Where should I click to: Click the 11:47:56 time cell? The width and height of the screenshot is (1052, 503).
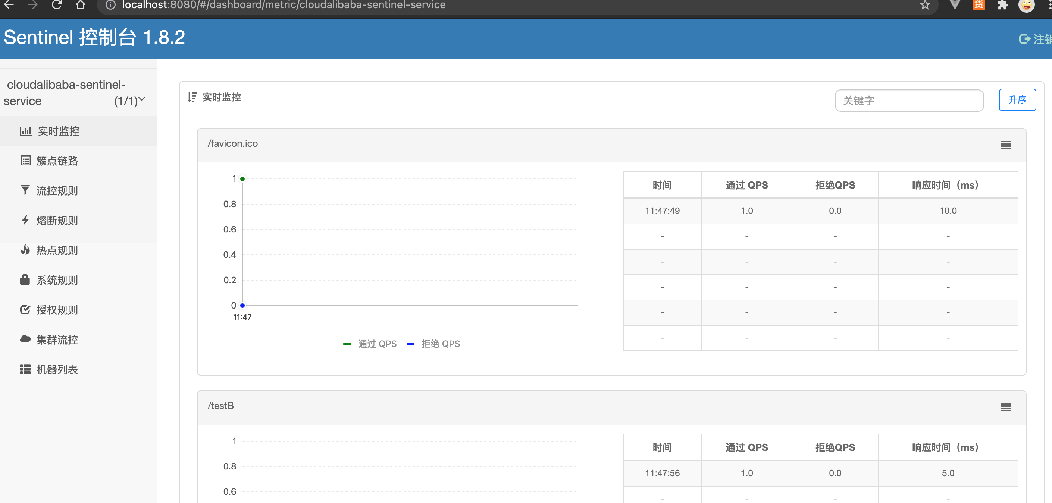662,473
